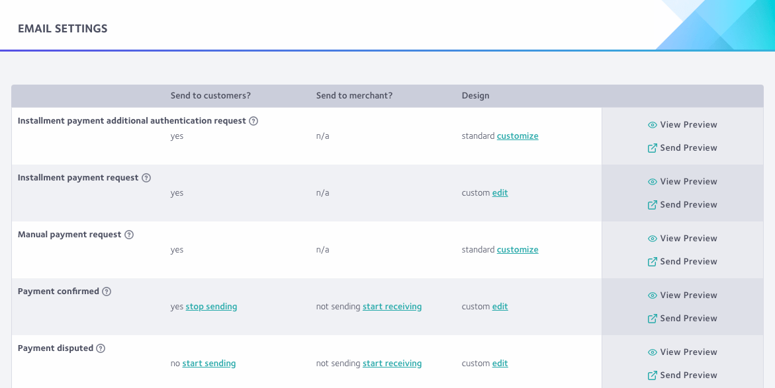Customize the Manual payment request design

518,250
